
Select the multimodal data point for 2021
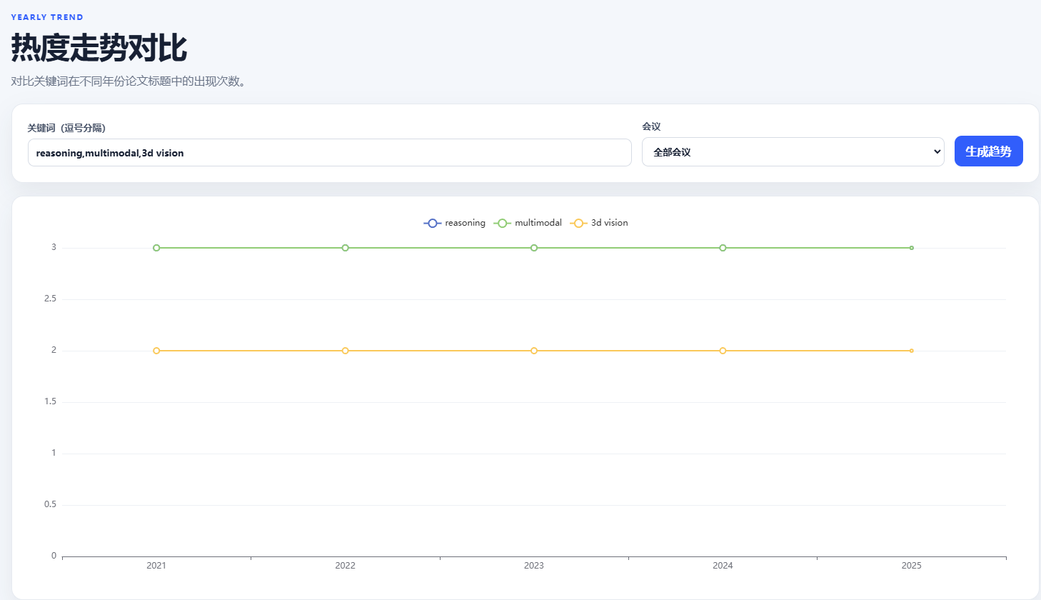[156, 248]
